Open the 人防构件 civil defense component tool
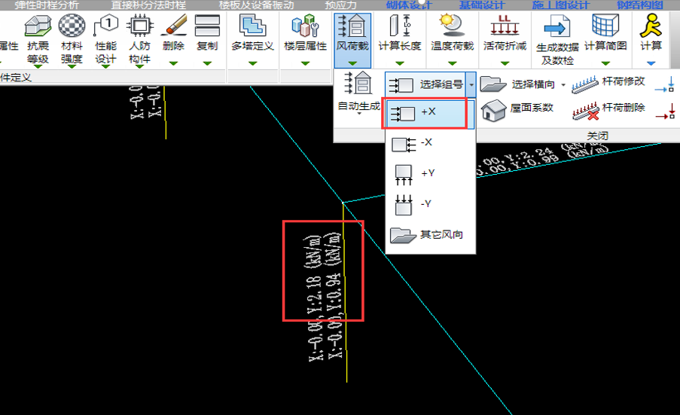This screenshot has width=680, height=415. [139, 39]
